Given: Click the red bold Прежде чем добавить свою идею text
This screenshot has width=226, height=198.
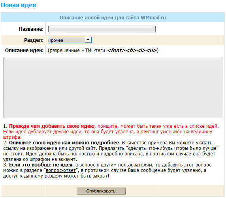Looking at the screenshot, I should pos(52,126).
